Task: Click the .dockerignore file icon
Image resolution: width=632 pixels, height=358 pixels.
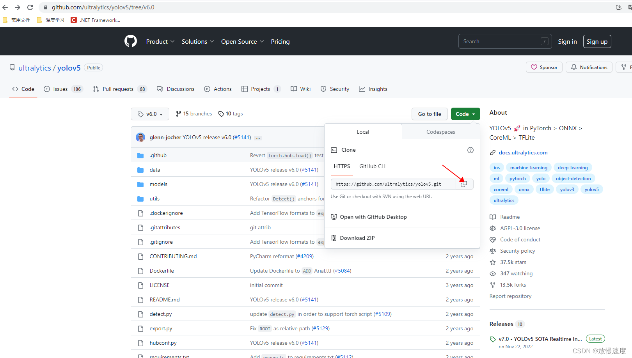Action: coord(140,213)
